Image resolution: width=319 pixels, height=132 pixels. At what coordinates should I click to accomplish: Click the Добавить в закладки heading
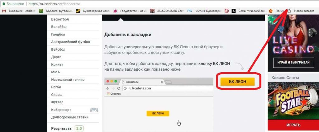[x=128, y=35]
